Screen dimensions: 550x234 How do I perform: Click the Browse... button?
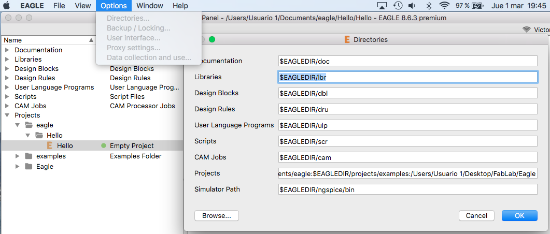tap(216, 216)
